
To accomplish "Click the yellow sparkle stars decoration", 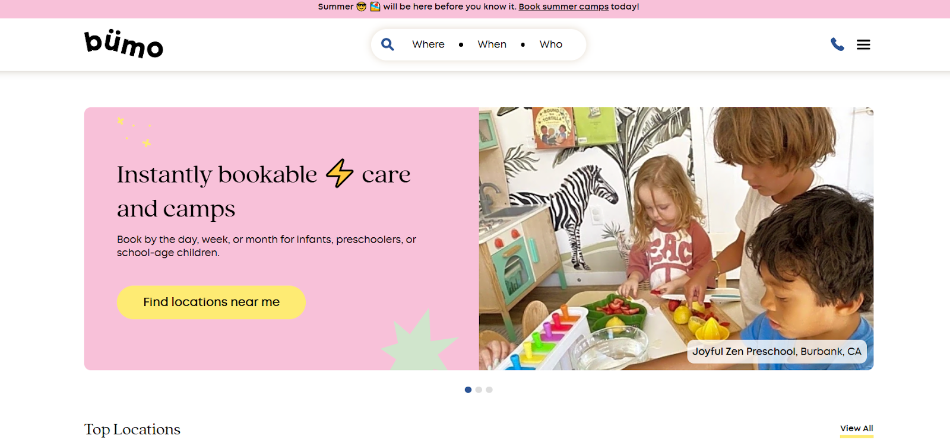I will point(134,132).
